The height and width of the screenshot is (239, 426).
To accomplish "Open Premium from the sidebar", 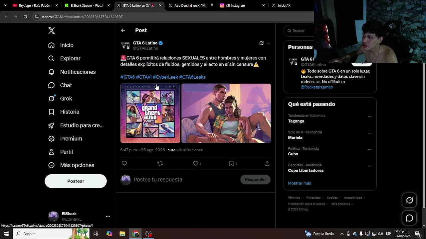I will (65, 138).
